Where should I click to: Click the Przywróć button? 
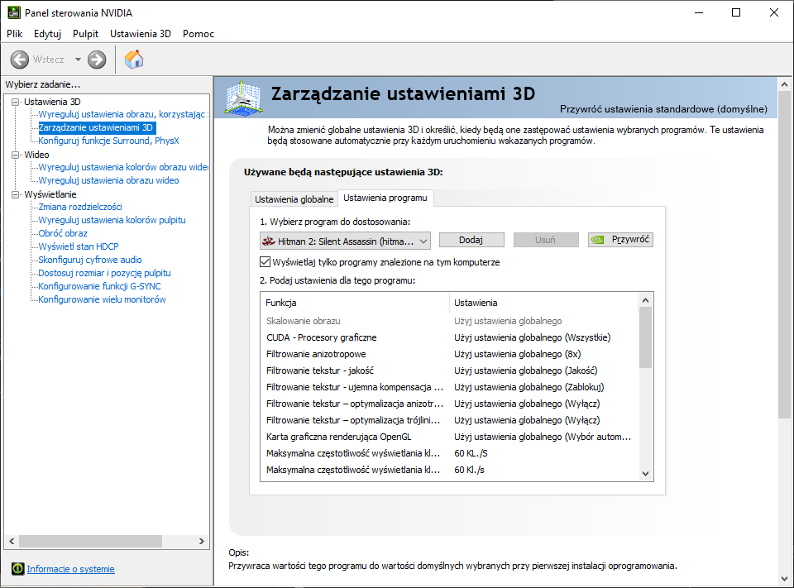[620, 240]
